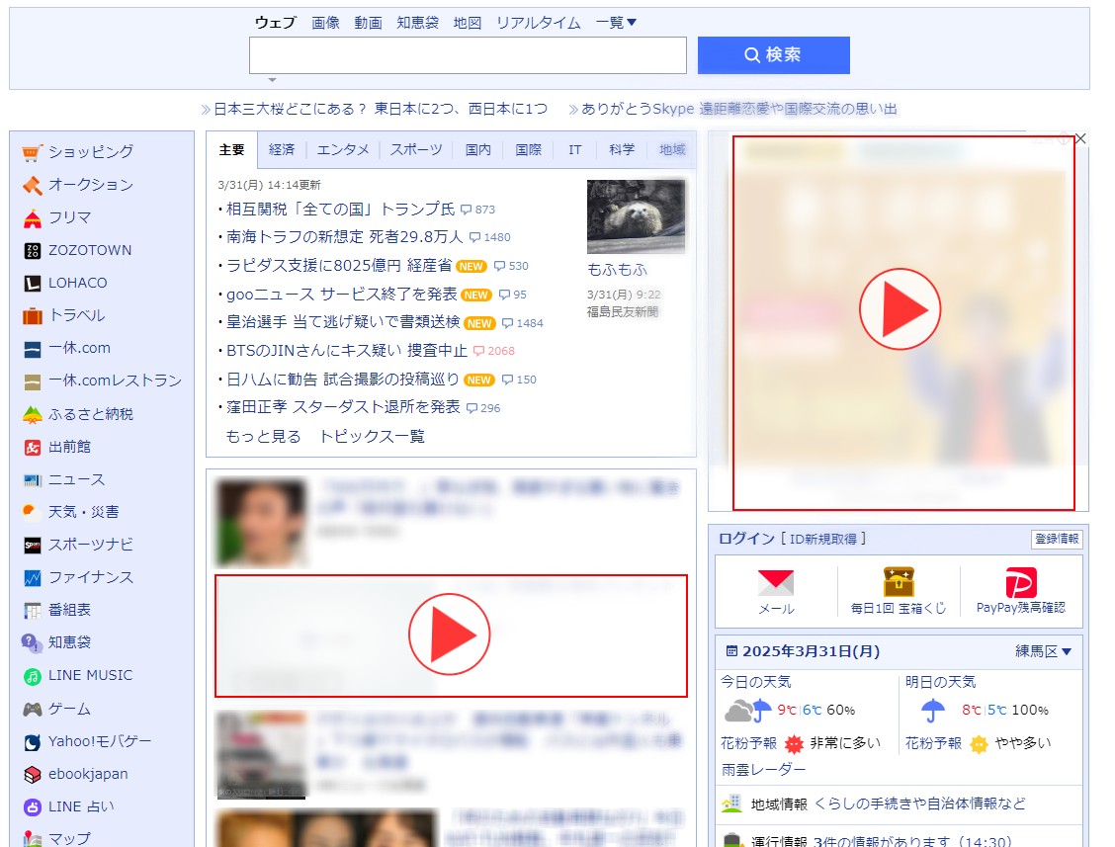Click the 一休.com icon
The image size is (1115, 847).
click(32, 349)
